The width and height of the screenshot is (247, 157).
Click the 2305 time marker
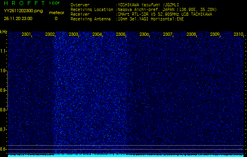pyautogui.click(x=121, y=35)
